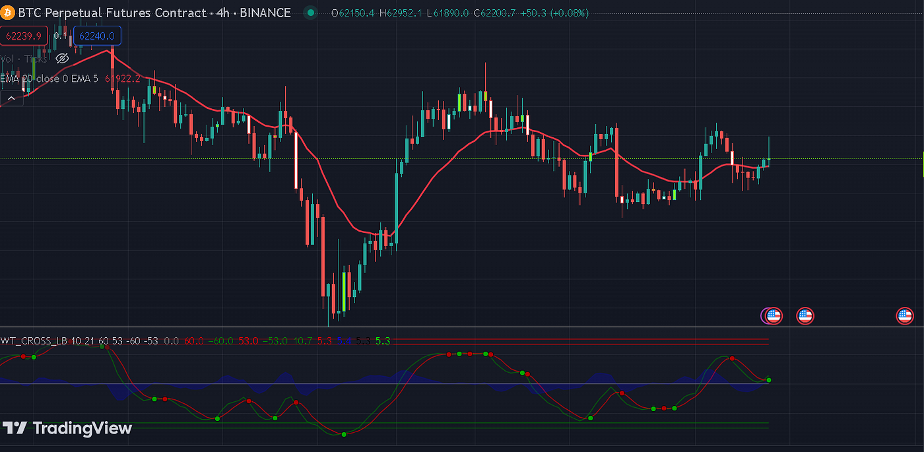Click the Bitcoin symbol logo icon
Viewport: 924px width, 452px height.
click(x=7, y=13)
